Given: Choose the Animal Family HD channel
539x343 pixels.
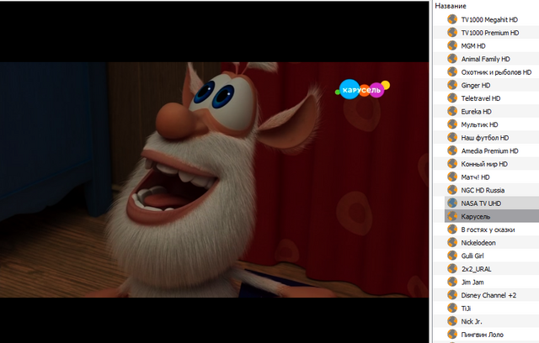Looking at the screenshot, I should [x=485, y=59].
